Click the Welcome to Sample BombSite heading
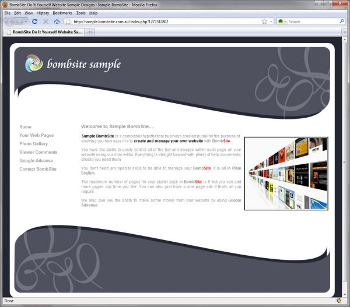 point(118,126)
